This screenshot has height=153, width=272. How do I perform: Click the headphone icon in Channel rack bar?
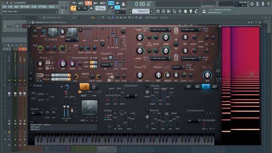coord(103,17)
